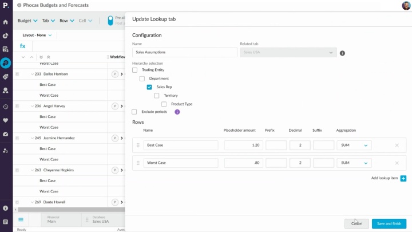412x232 pixels.
Task: Open the Layout - None dropdown
Action: (37, 36)
